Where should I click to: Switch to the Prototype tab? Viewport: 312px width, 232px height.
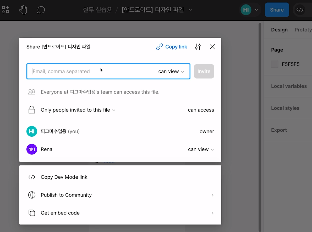click(x=303, y=30)
